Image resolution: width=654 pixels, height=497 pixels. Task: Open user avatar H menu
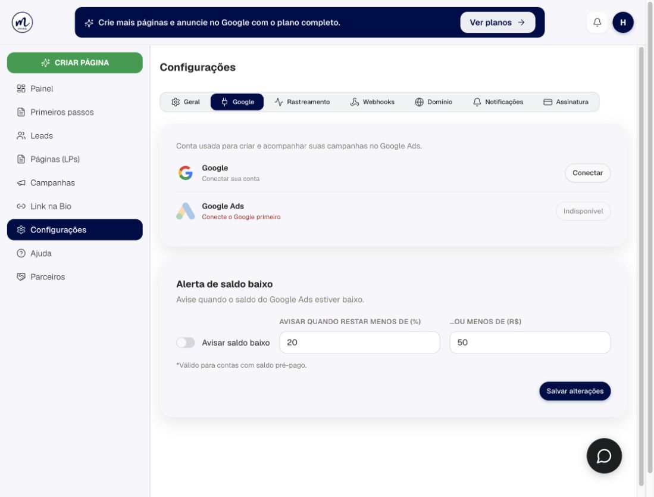(x=622, y=22)
